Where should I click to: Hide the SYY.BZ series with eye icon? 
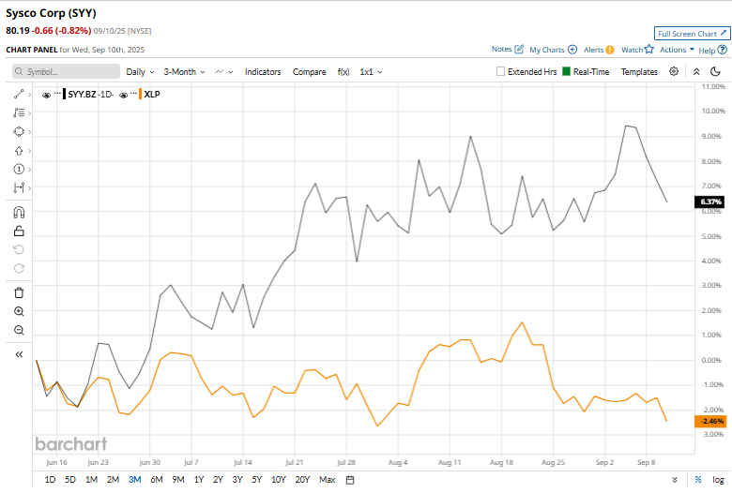coord(46,96)
